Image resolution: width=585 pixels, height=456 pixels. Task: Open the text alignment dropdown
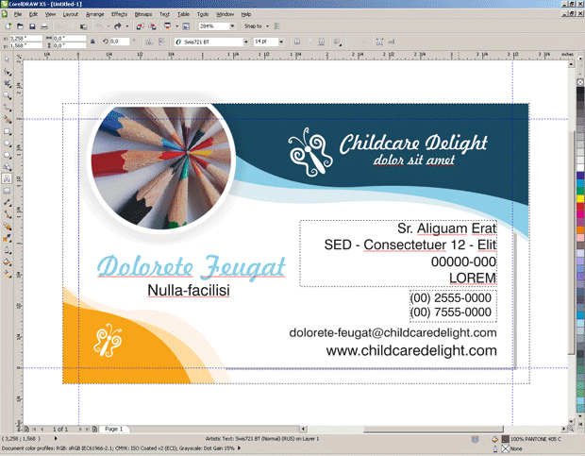337,42
